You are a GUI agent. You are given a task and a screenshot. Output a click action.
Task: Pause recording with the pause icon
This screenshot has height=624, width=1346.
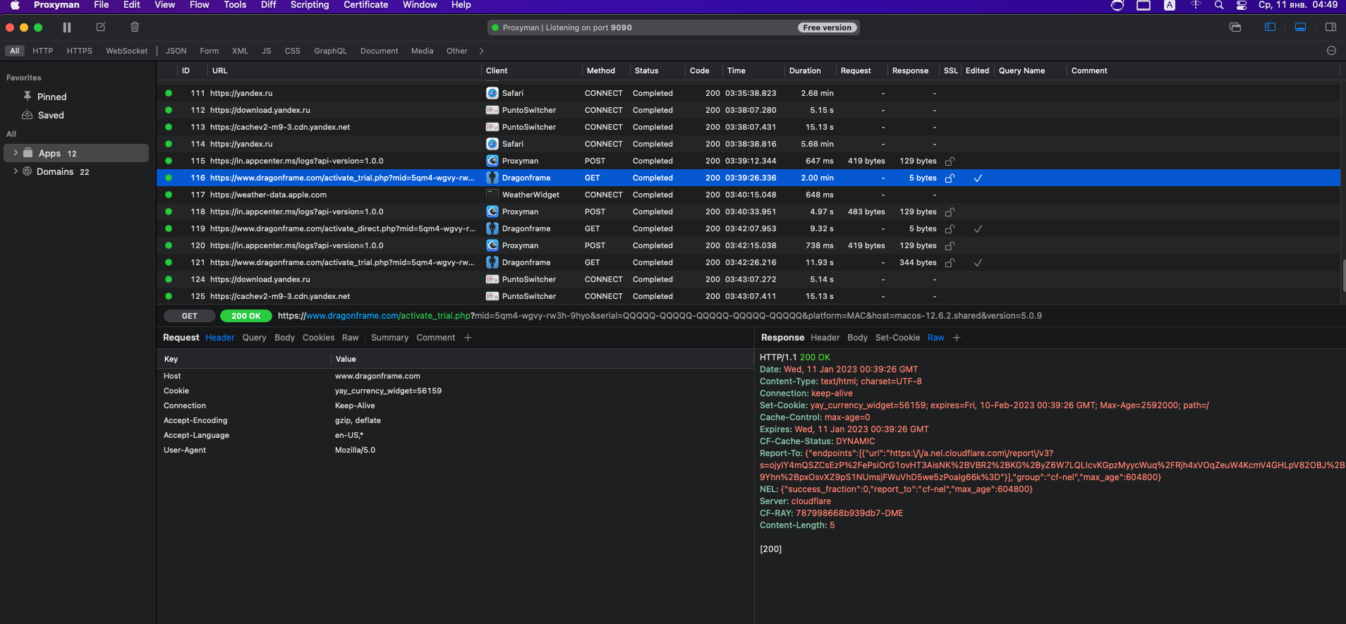(x=67, y=27)
